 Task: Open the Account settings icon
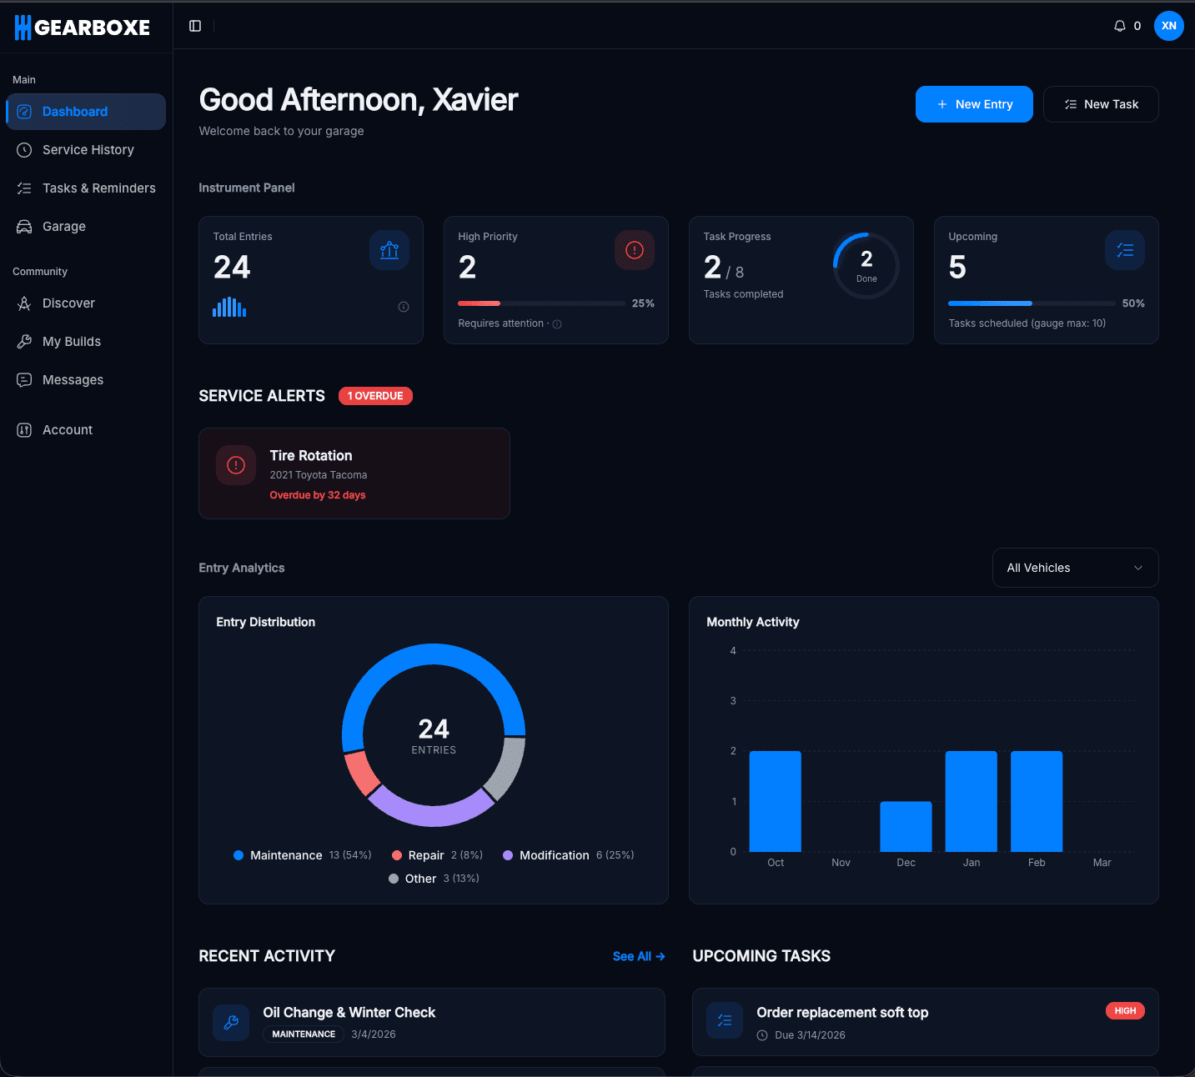coord(24,429)
